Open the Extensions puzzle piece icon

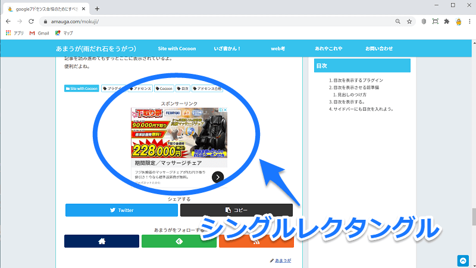(447, 21)
